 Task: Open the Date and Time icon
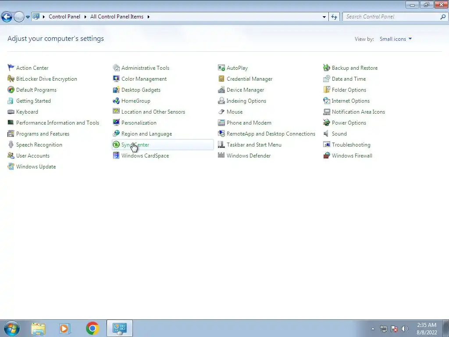pyautogui.click(x=326, y=79)
